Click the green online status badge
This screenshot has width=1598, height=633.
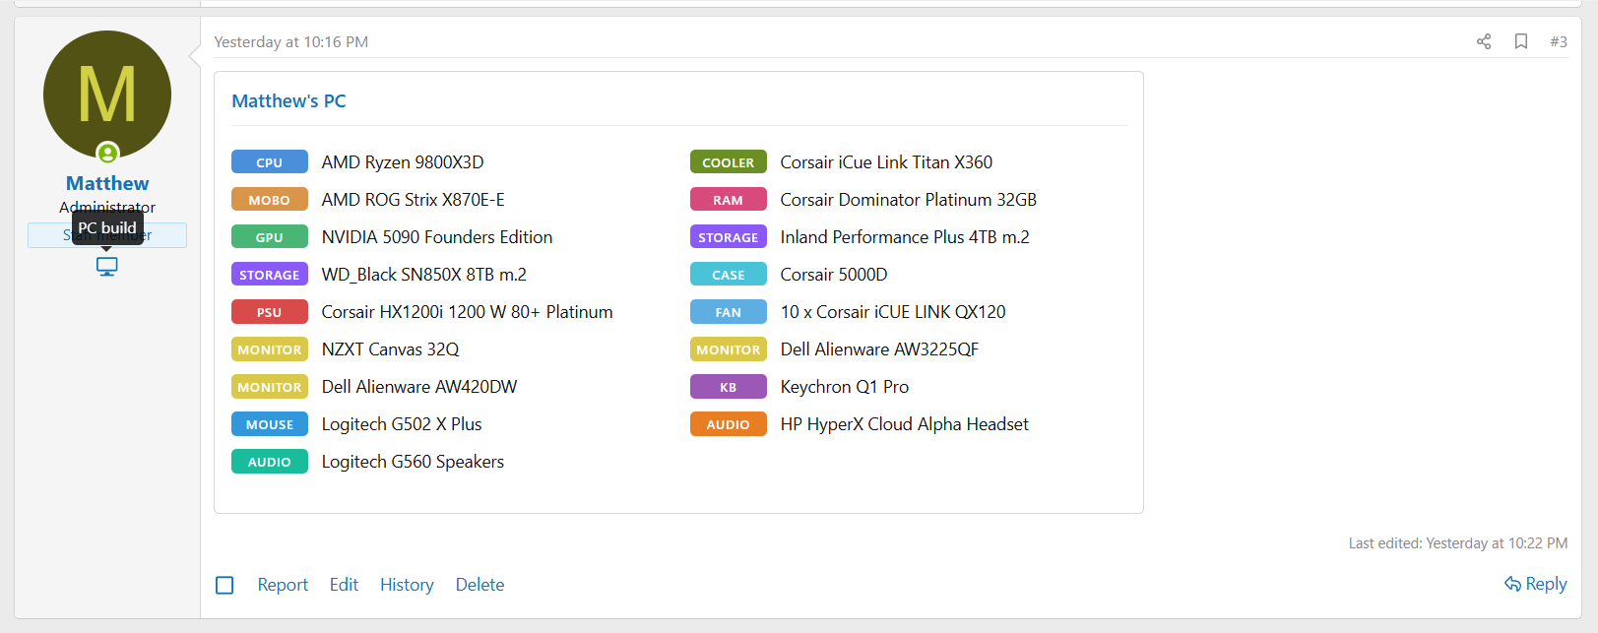coord(107,153)
